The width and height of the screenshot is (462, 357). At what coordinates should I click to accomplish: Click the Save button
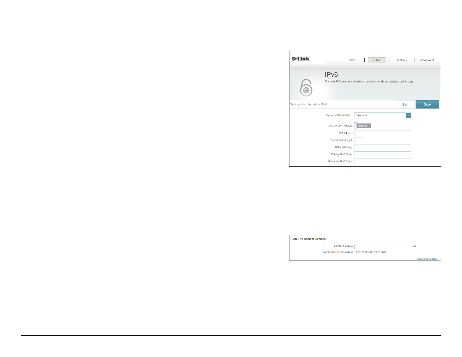tap(427, 104)
